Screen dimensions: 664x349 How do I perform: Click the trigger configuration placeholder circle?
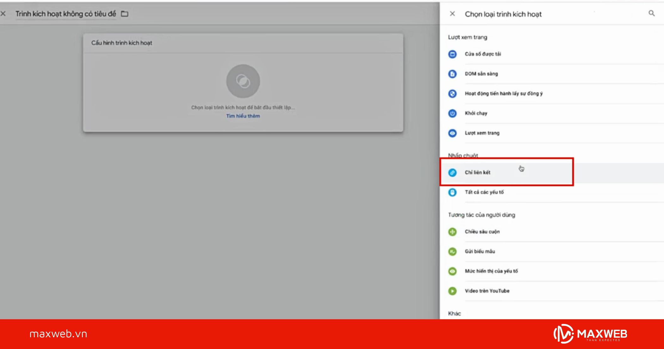243,81
